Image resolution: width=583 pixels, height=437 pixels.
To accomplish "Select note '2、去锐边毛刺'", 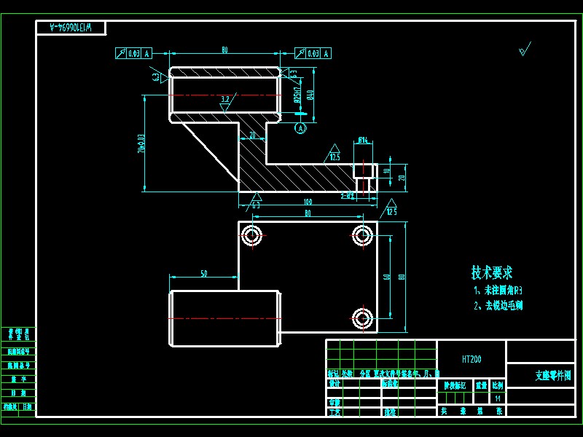I will [x=498, y=305].
